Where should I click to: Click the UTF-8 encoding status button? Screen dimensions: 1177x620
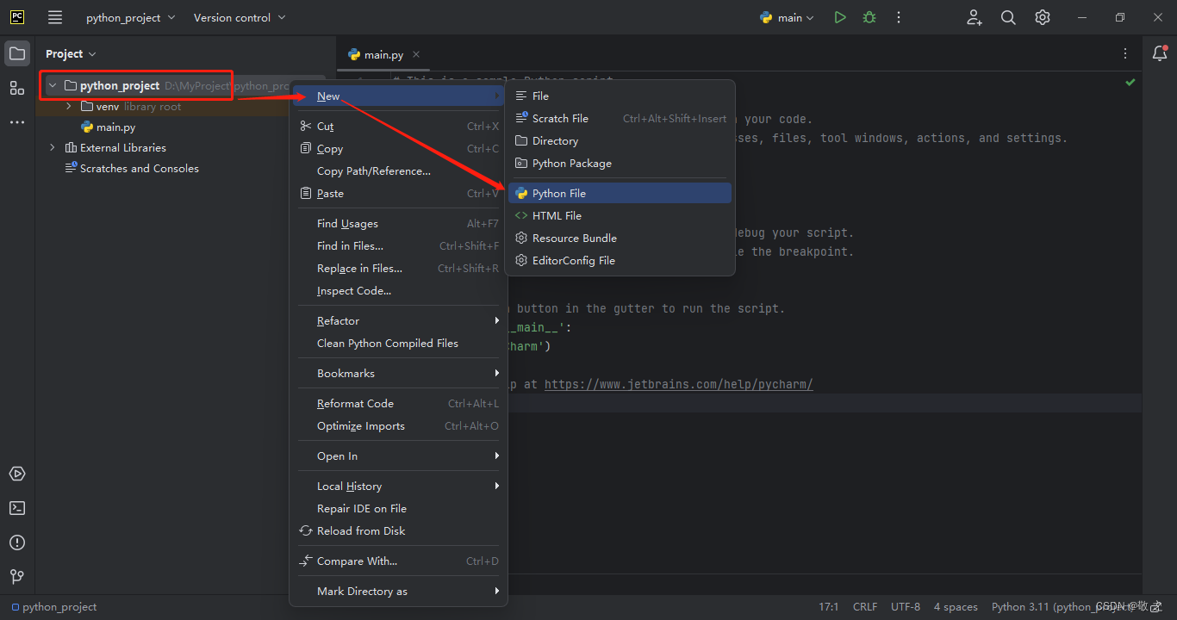click(x=905, y=607)
